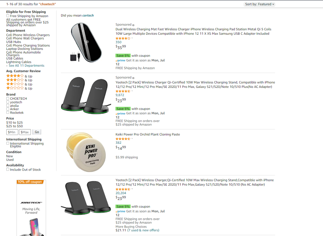This screenshot has height=236, width=323.
Task: Expand See All 11 Departments
Action: point(26,66)
